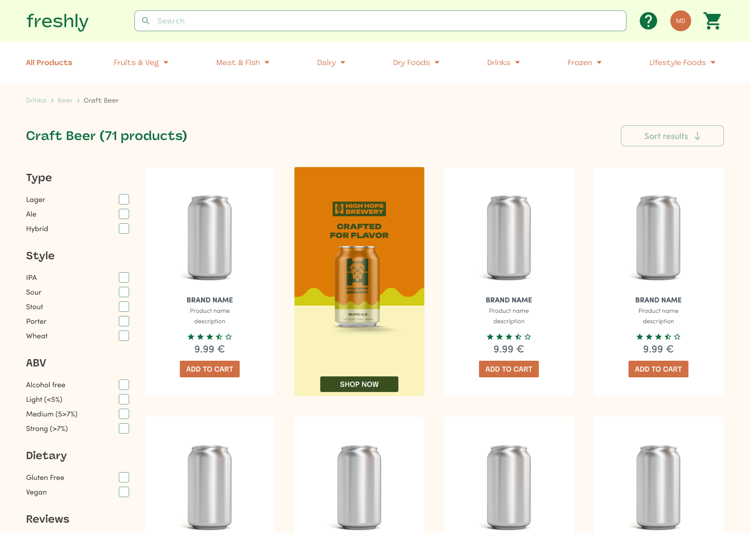Click the High Hops Brewery logo banner
750x533 pixels.
(359, 209)
